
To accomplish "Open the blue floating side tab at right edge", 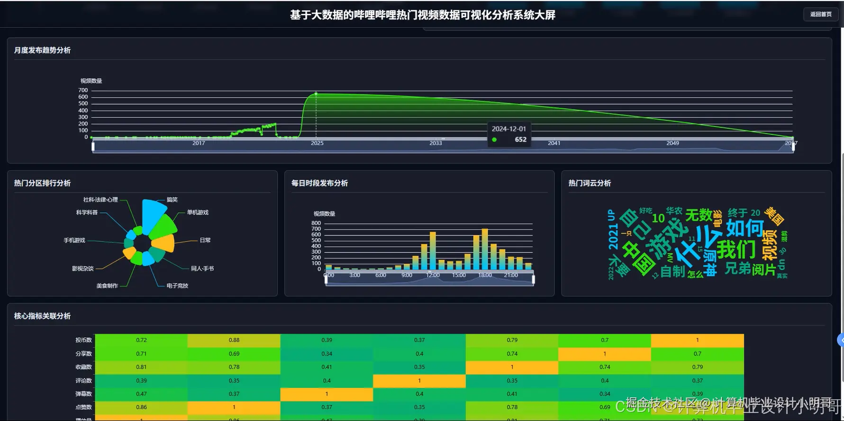I will 841,340.
